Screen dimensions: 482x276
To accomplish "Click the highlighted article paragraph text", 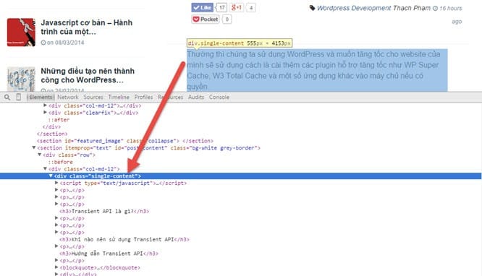I will [317, 70].
